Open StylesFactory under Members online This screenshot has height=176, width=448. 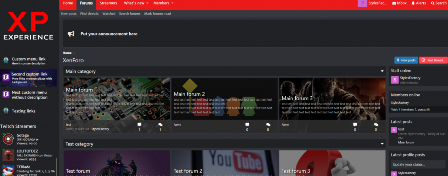(400, 103)
